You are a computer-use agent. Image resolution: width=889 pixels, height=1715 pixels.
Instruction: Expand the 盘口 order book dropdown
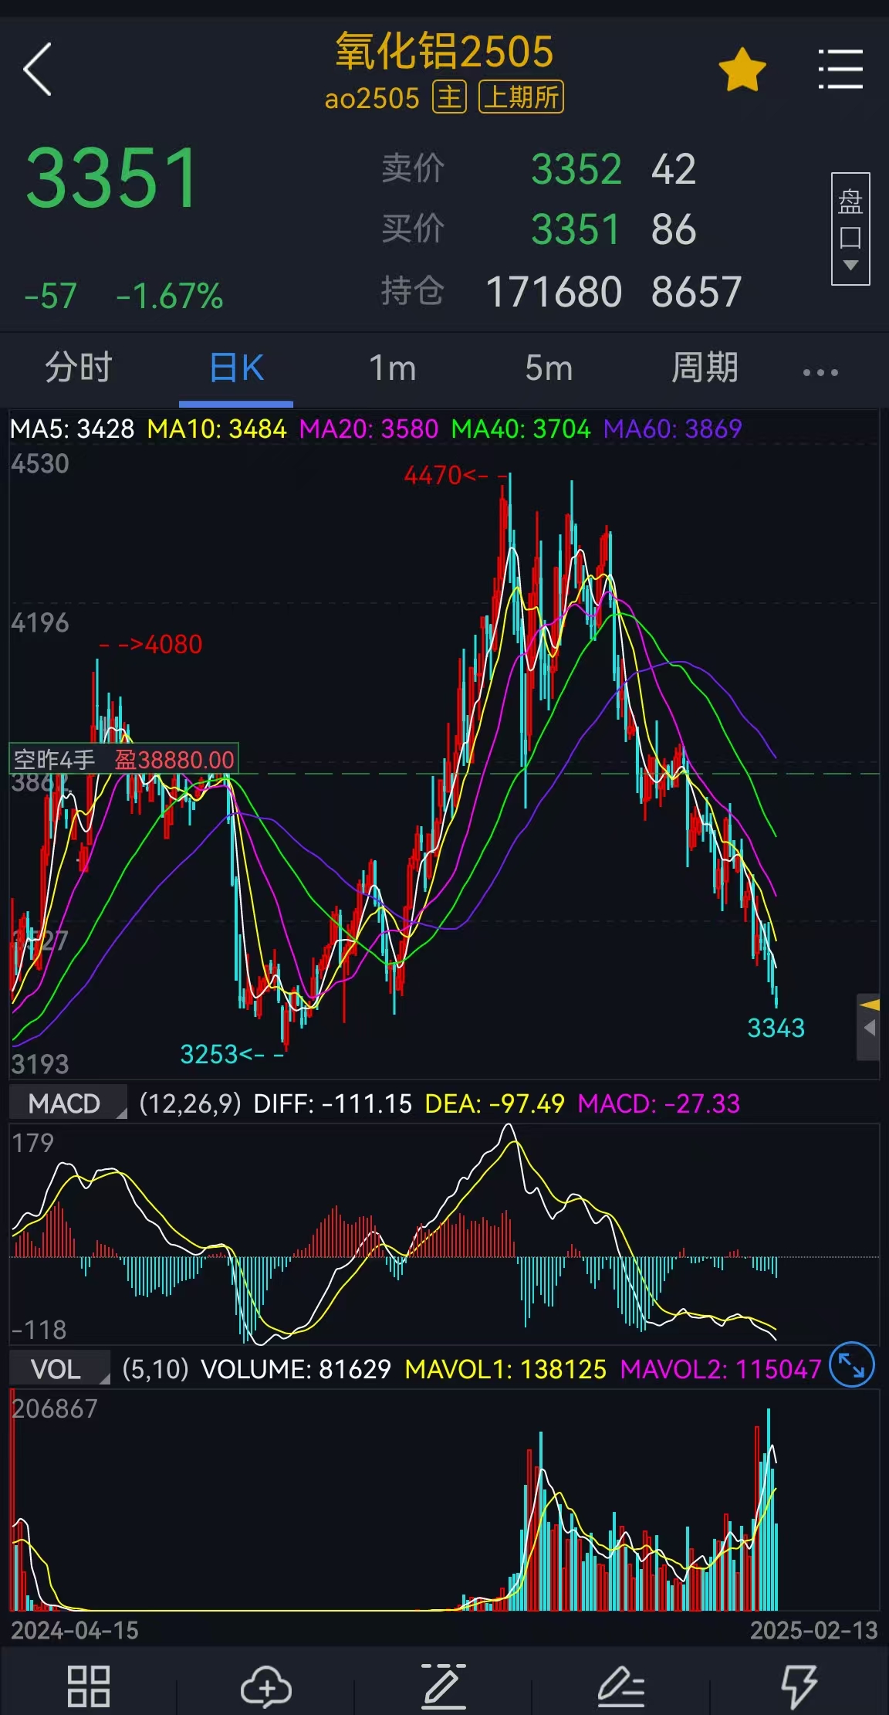tap(850, 229)
